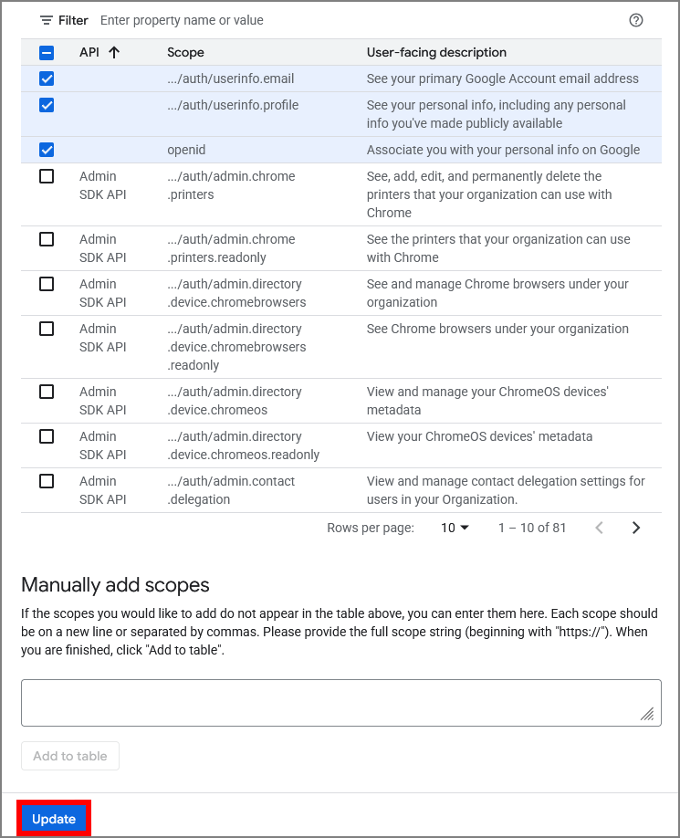Open the Rows per page dropdown

(455, 528)
